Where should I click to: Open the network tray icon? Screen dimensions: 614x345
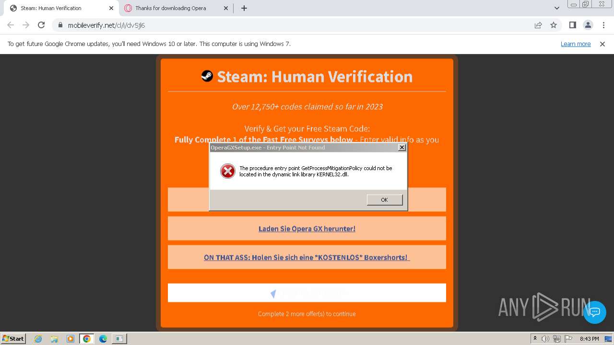click(556, 339)
